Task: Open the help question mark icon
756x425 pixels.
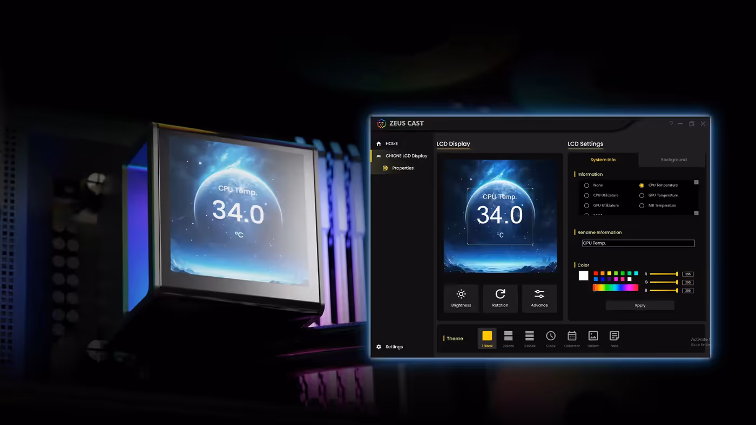Action: tap(671, 124)
